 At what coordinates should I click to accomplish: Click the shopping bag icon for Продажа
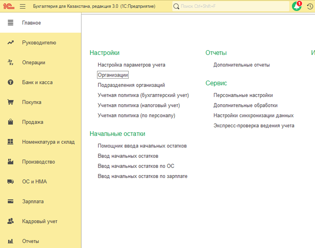tap(11, 122)
